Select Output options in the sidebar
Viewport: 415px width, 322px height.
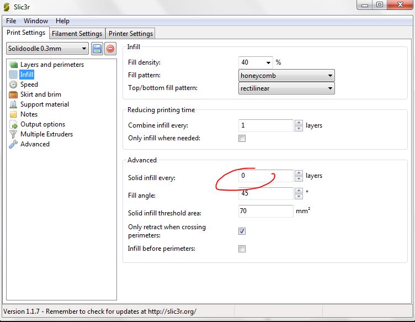pos(42,124)
